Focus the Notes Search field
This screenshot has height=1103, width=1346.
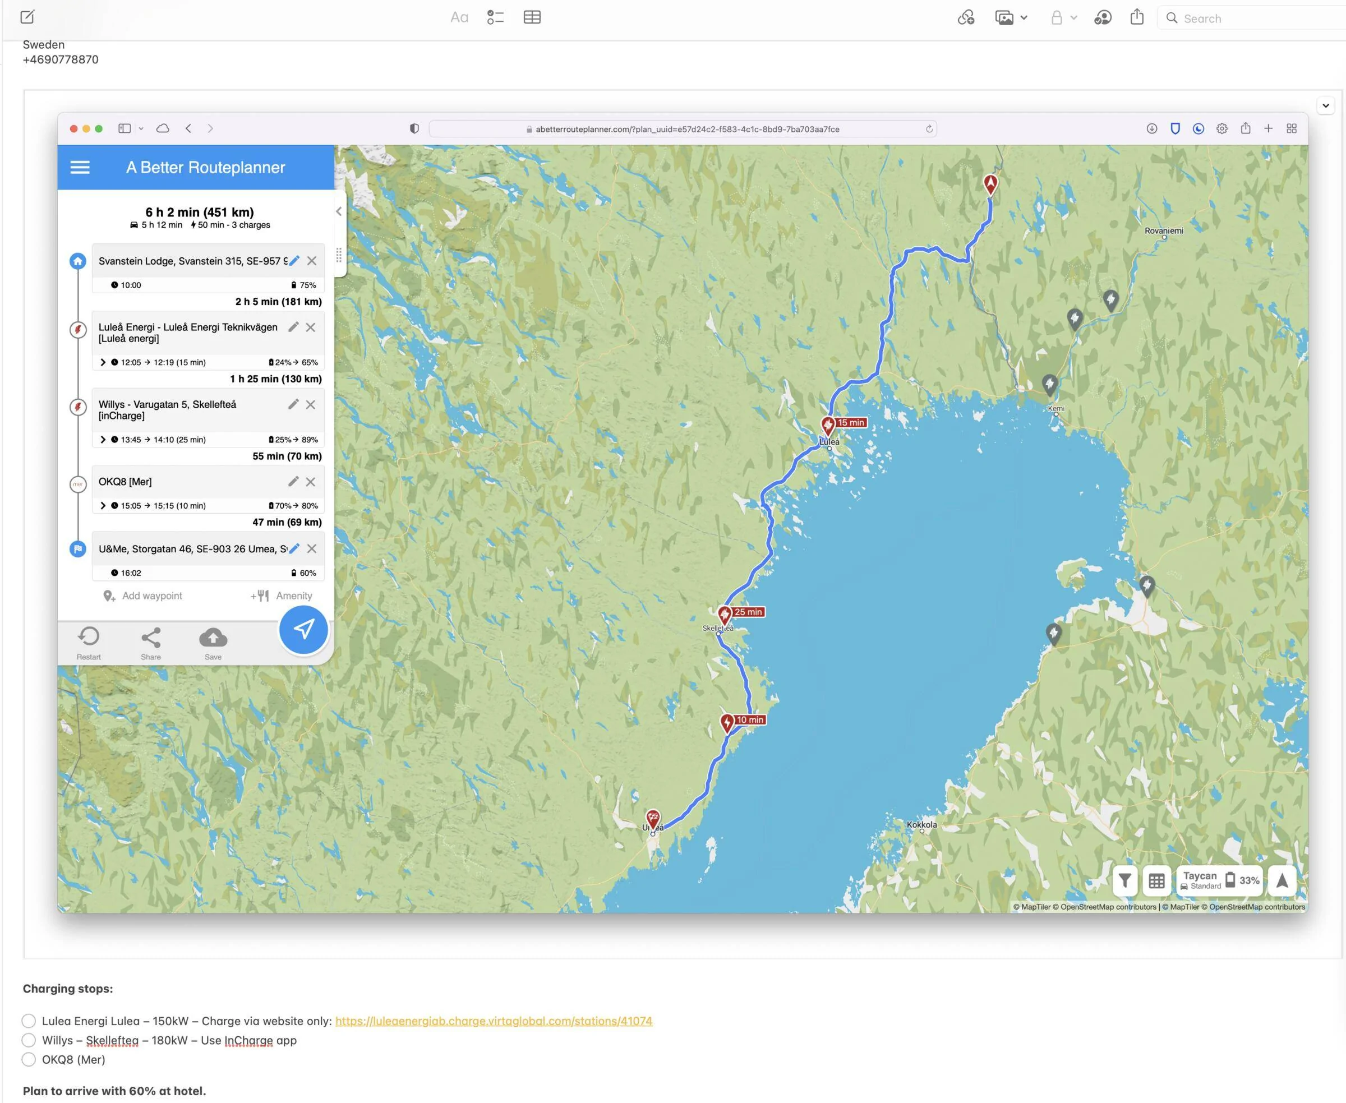click(1252, 19)
